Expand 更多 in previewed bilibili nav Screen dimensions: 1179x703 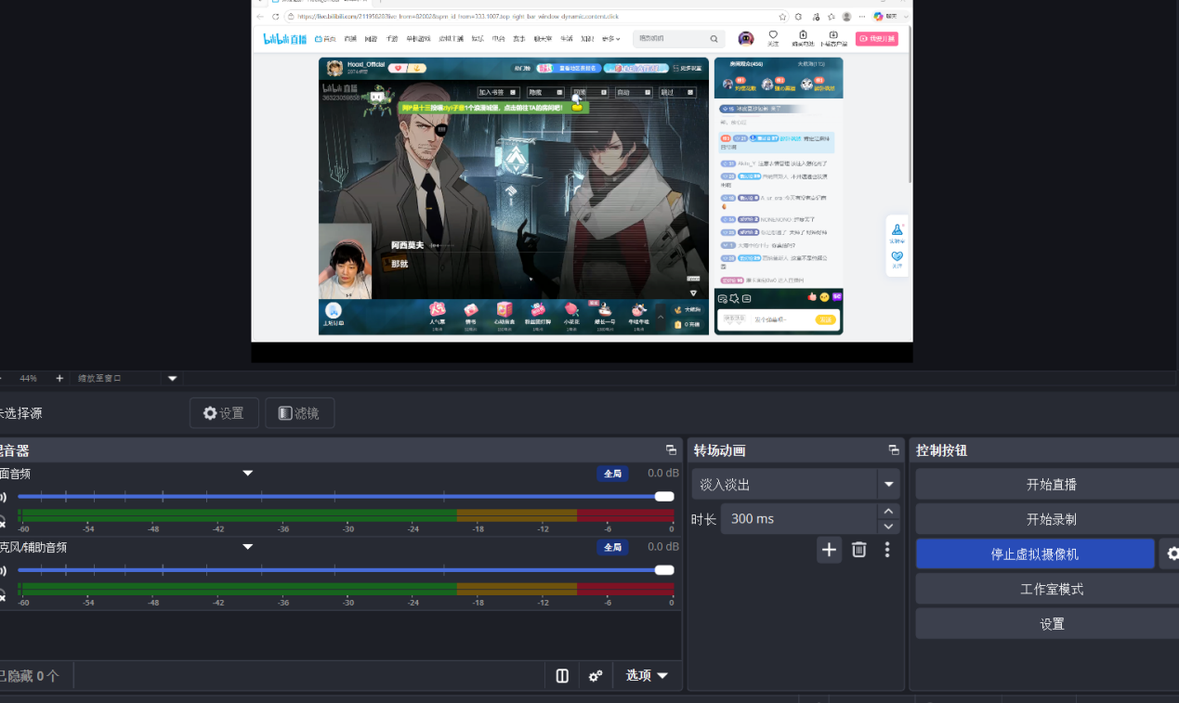coord(610,39)
